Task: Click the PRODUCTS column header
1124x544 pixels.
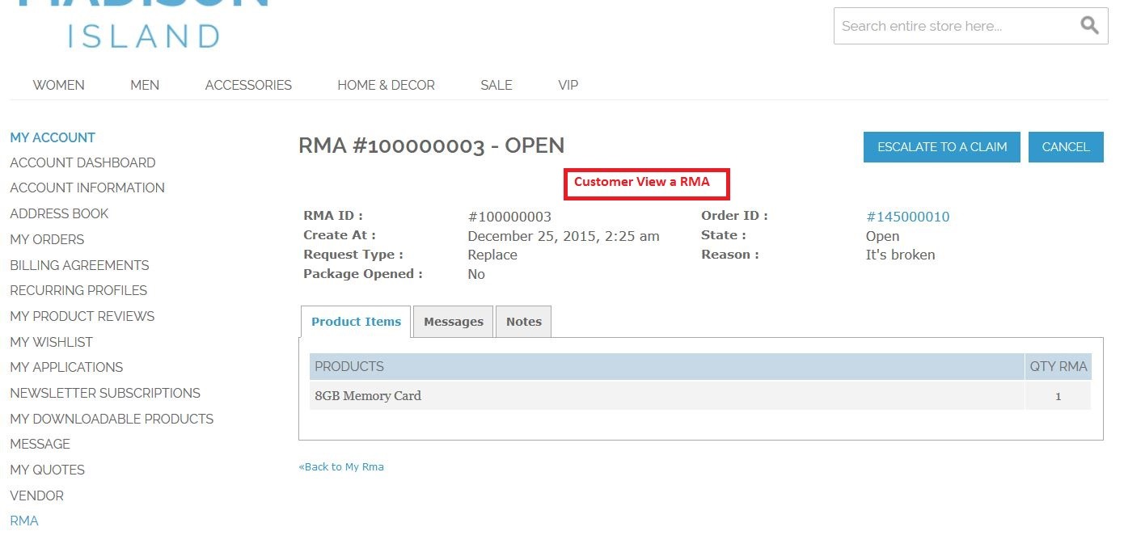Action: pos(667,366)
